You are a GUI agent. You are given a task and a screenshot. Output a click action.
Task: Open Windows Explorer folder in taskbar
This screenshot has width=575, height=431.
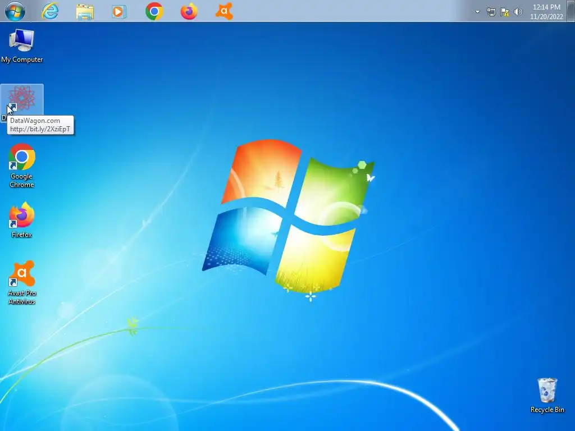pos(85,12)
